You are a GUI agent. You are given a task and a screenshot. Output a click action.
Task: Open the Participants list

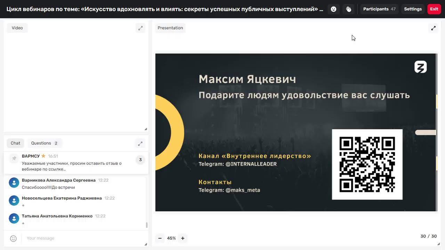(379, 9)
